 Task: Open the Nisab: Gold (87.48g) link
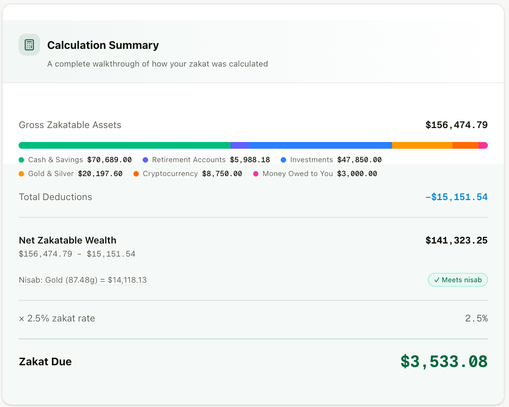pos(82,280)
